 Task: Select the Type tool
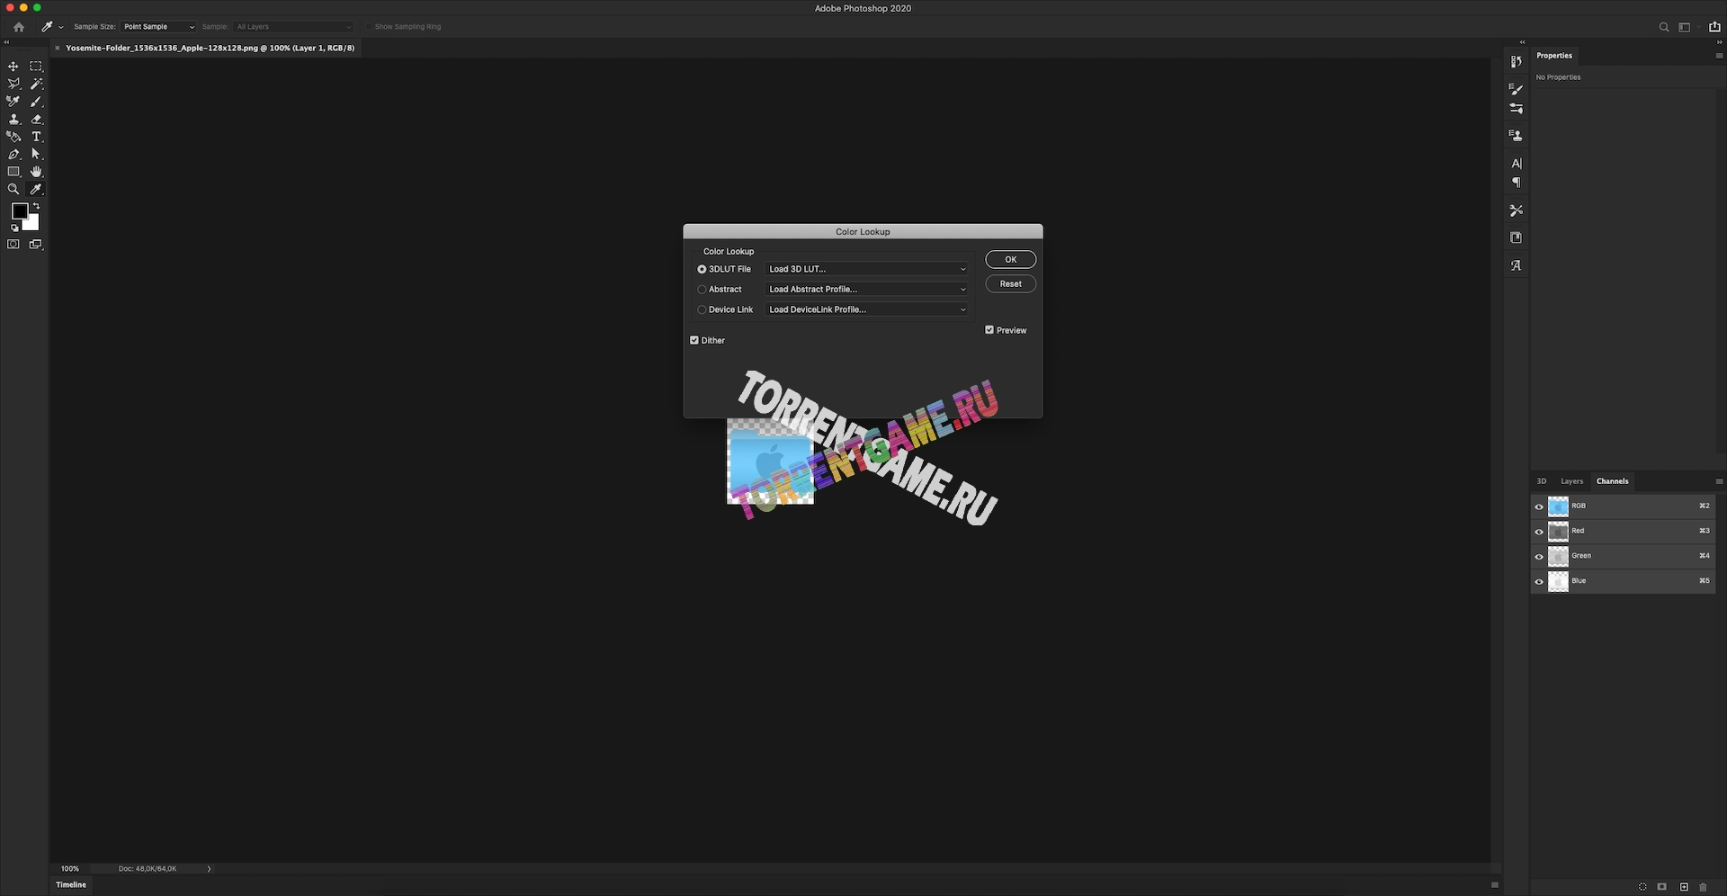[36, 137]
